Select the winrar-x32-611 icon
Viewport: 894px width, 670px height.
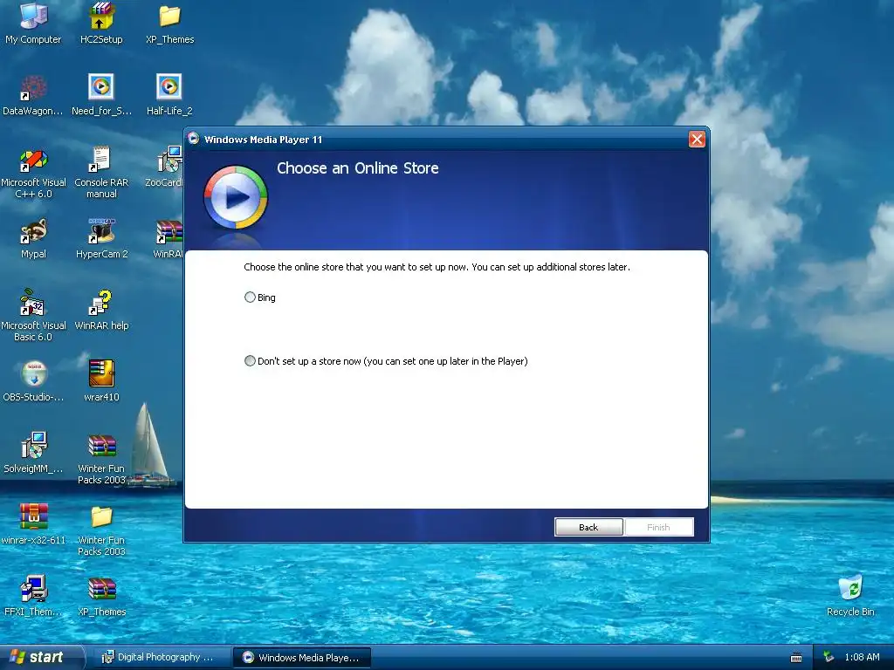point(33,523)
